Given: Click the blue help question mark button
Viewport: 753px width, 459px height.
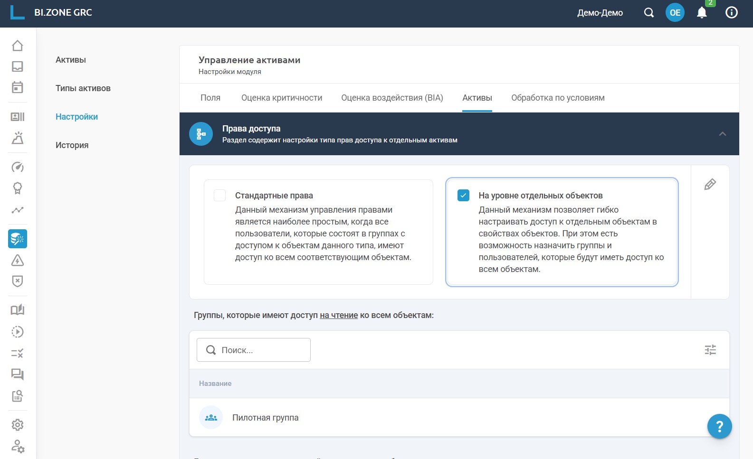Looking at the screenshot, I should coord(719,426).
